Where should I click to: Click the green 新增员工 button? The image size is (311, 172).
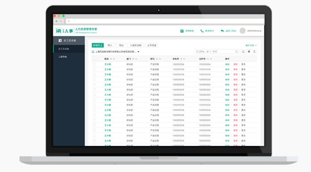coord(98,45)
